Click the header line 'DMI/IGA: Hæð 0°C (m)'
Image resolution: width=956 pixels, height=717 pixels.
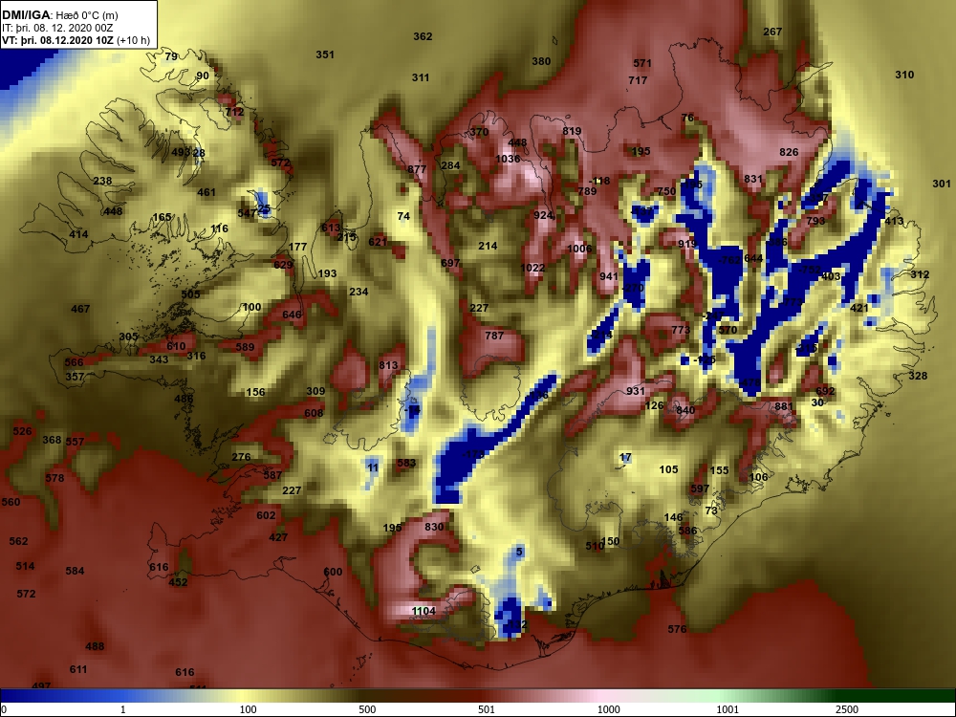point(59,15)
